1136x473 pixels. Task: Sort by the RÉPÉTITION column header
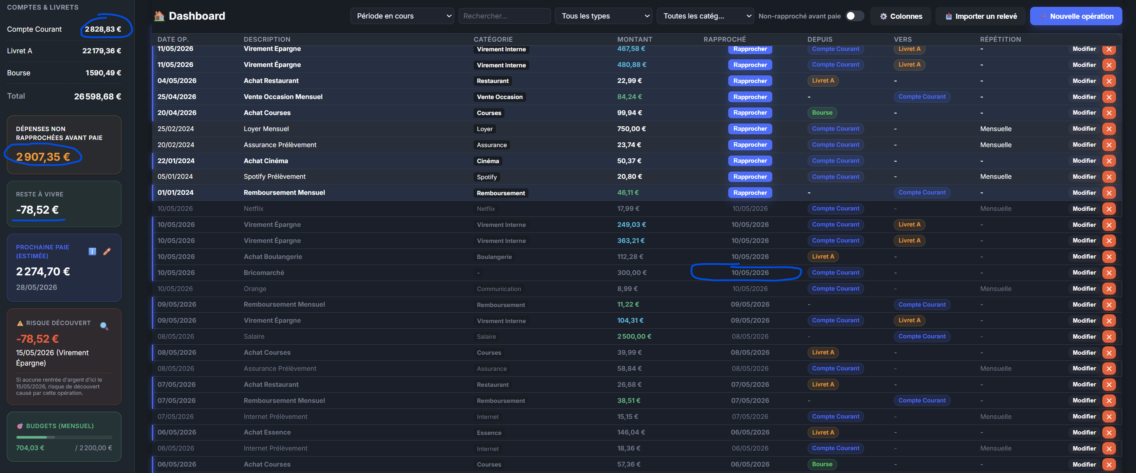(x=1000, y=39)
